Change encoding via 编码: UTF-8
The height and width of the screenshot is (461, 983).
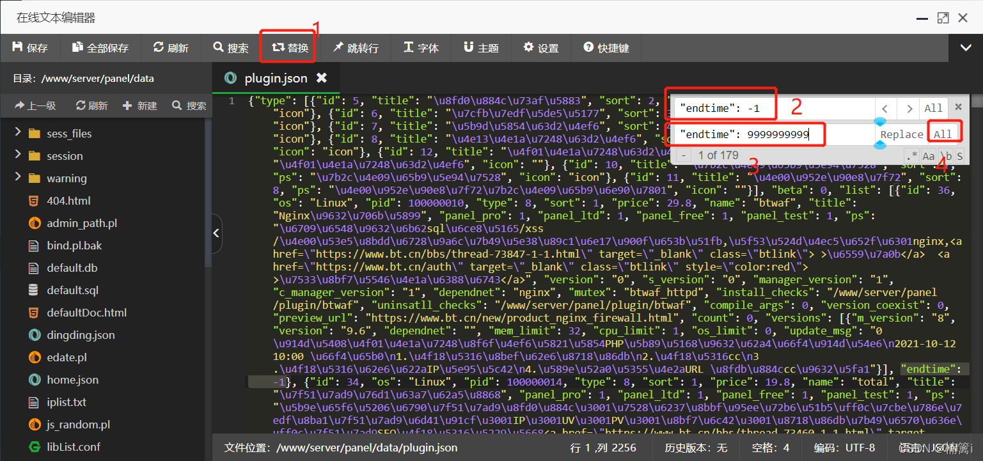[x=844, y=448]
